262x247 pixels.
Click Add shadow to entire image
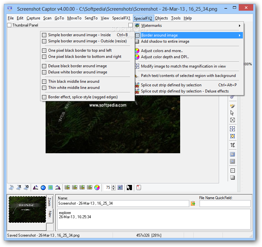(188, 41)
